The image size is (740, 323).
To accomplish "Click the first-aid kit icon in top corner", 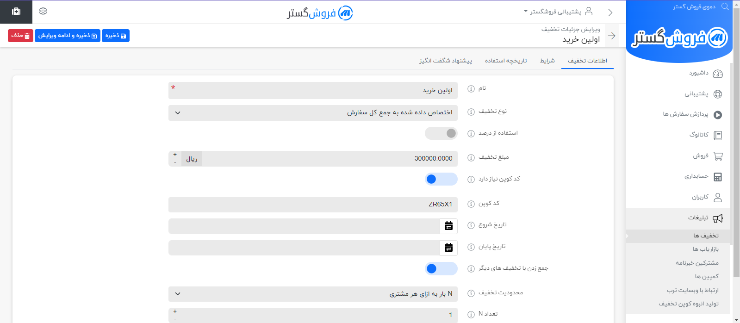I will click(16, 12).
